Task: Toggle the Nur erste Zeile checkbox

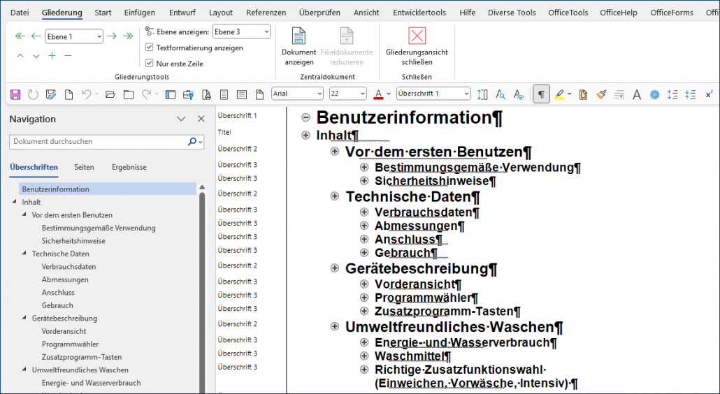Action: [x=150, y=64]
